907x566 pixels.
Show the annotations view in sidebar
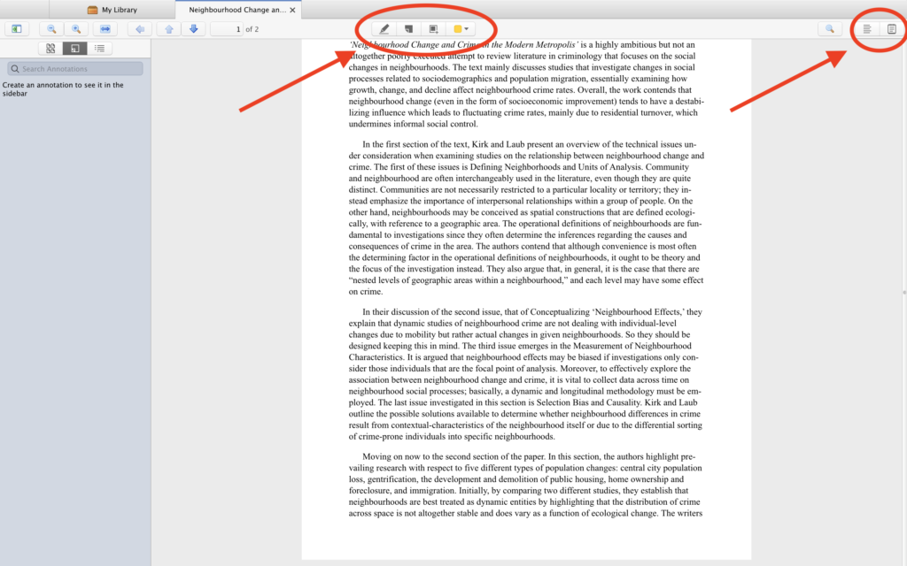point(75,49)
